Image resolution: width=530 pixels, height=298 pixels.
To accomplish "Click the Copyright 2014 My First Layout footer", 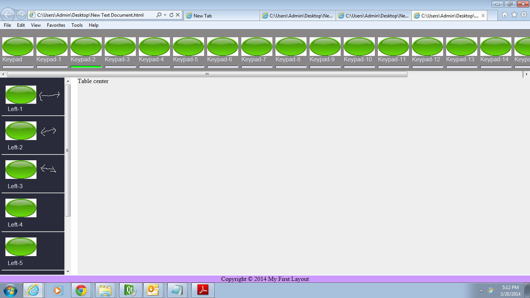I will (265, 279).
